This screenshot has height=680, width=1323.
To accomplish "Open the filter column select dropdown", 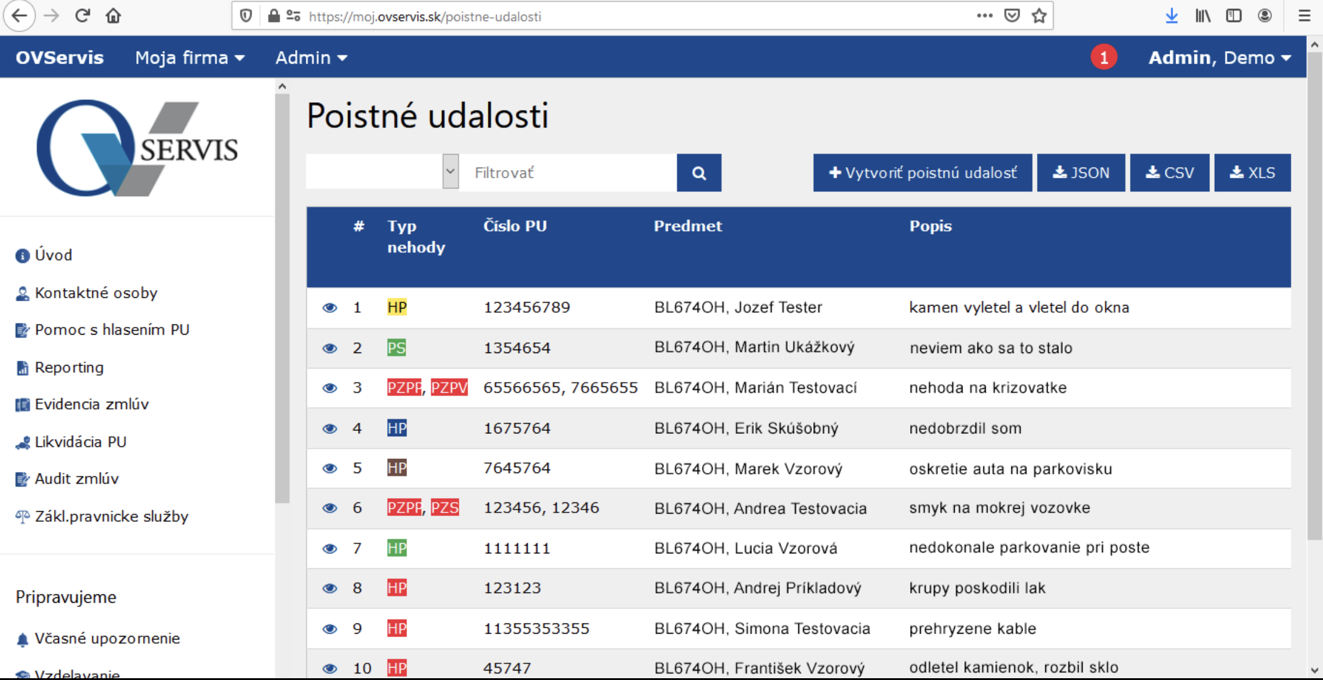I will click(383, 172).
